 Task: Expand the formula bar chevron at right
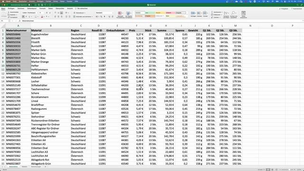(303, 21)
